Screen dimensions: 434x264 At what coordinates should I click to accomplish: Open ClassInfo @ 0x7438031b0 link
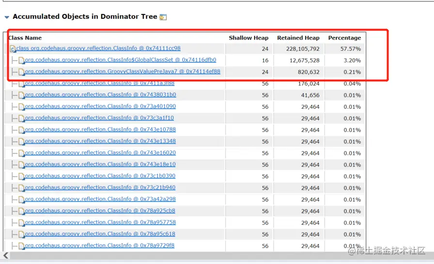[x=100, y=95]
